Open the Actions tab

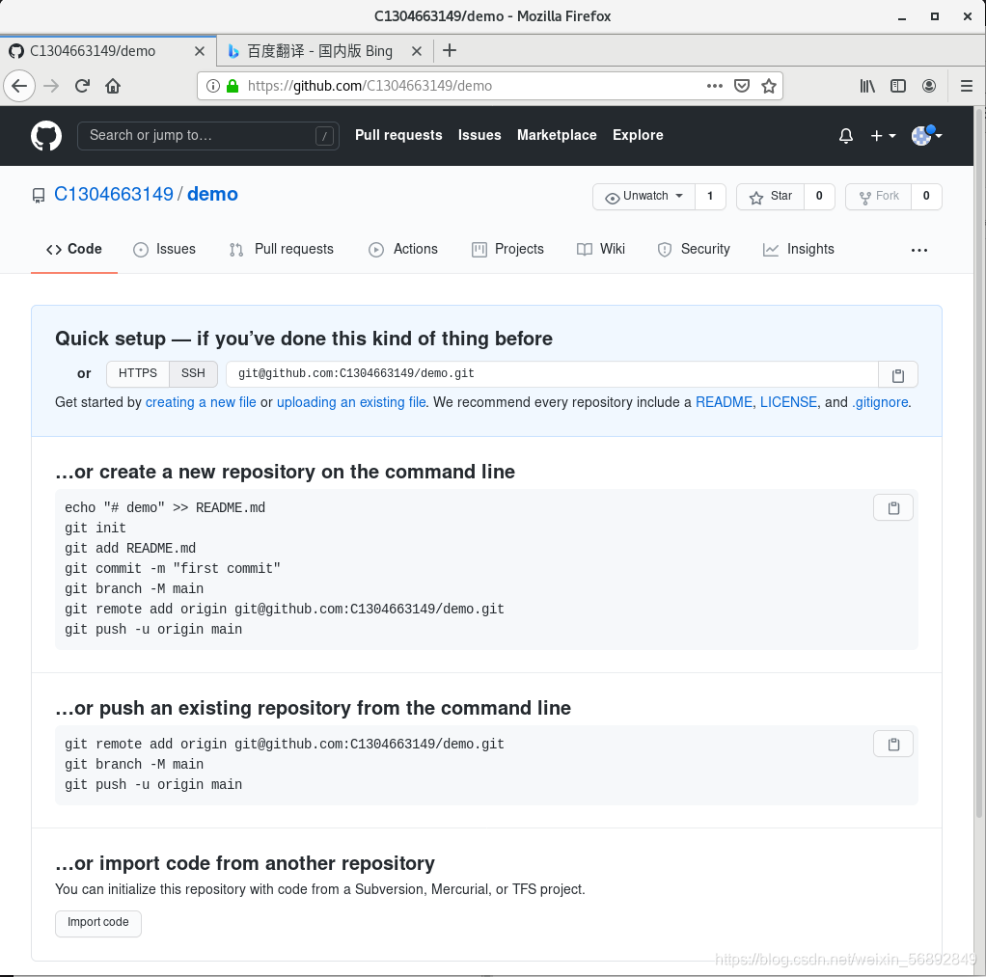[x=403, y=249]
